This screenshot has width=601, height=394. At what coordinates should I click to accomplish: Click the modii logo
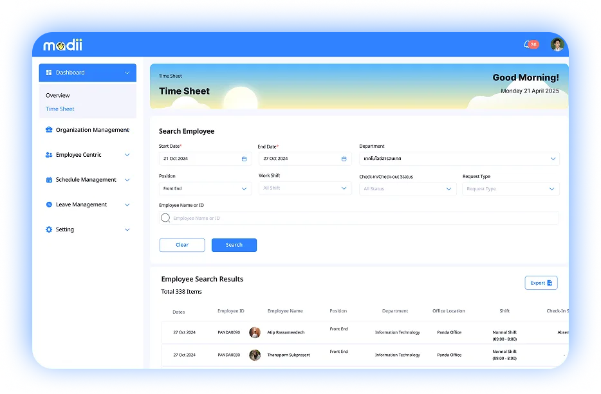click(x=62, y=45)
